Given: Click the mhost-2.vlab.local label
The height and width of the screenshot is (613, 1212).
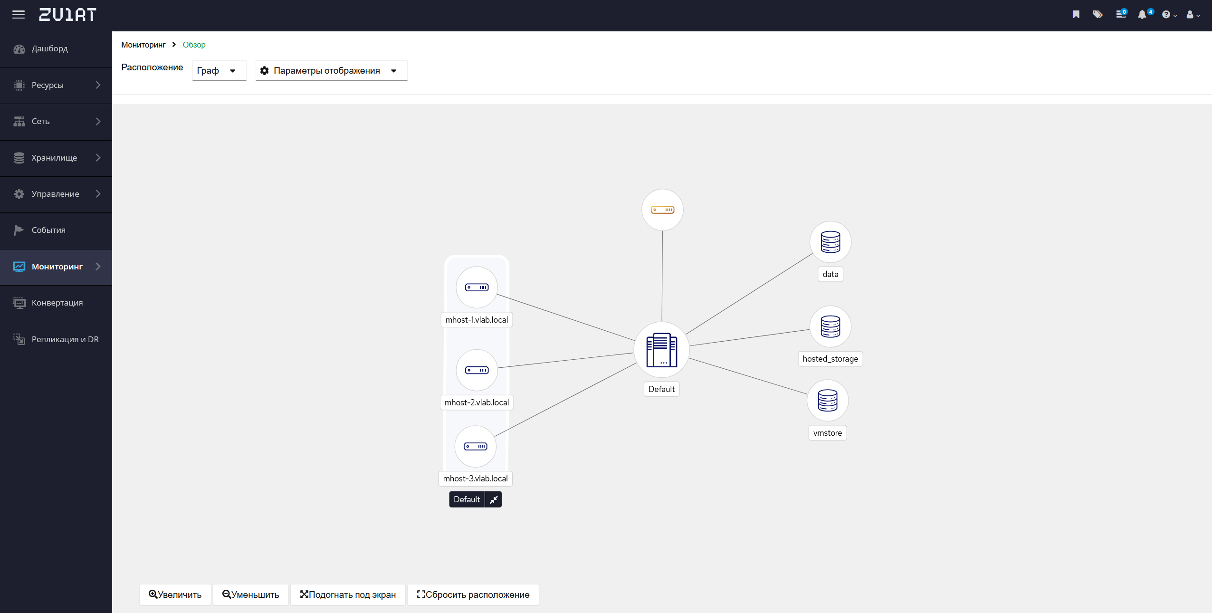Looking at the screenshot, I should [x=477, y=402].
